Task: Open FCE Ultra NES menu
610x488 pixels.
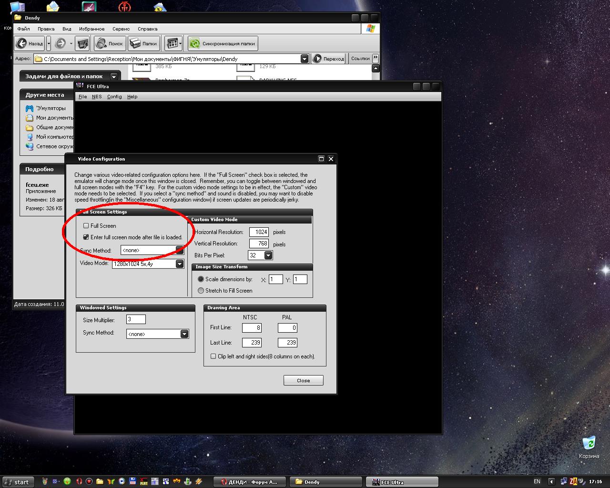Action: (97, 96)
